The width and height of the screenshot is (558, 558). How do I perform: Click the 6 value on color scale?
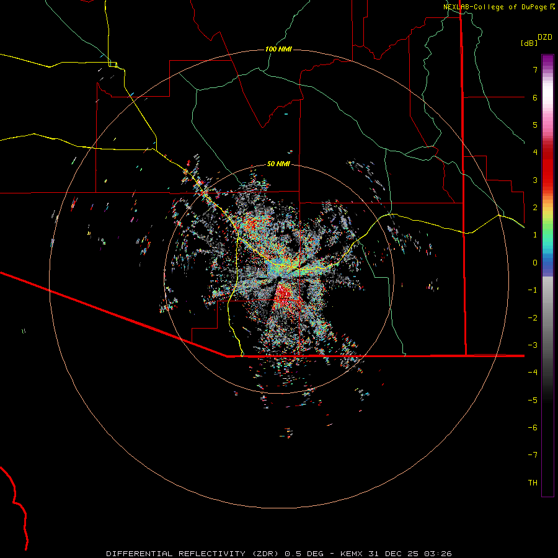click(535, 97)
